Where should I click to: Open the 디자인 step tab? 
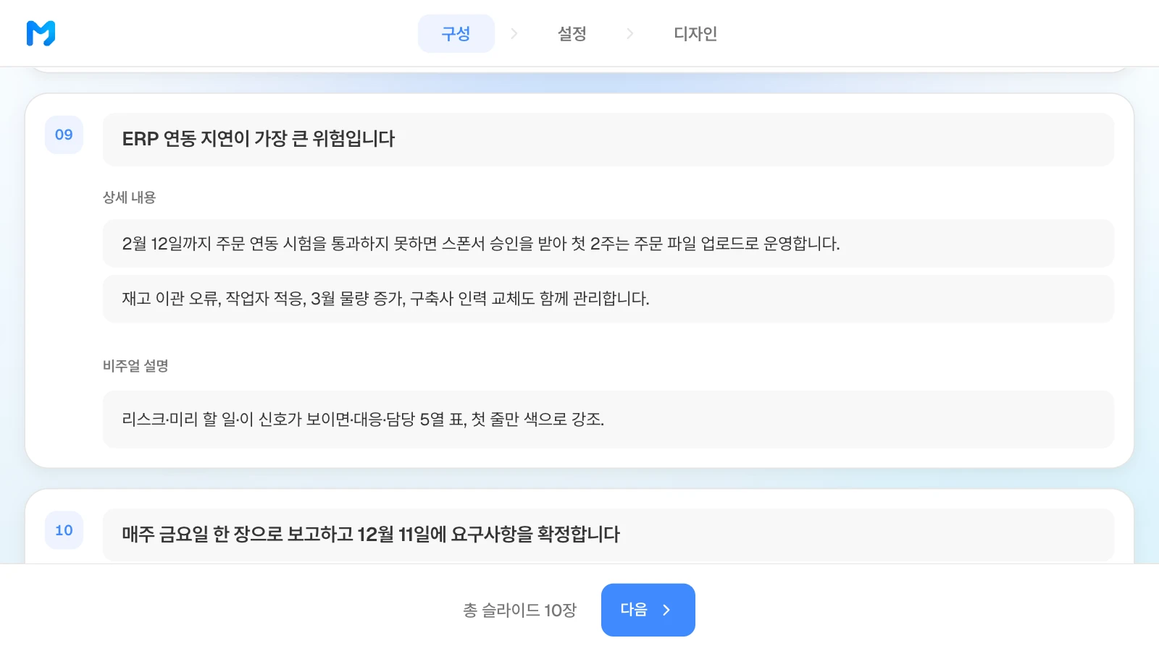tap(695, 33)
